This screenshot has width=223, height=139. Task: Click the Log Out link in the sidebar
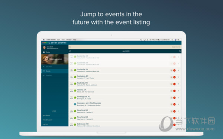(x=45, y=124)
